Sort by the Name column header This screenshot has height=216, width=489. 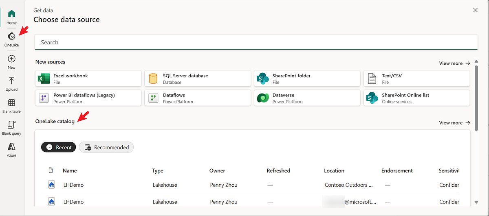70,171
